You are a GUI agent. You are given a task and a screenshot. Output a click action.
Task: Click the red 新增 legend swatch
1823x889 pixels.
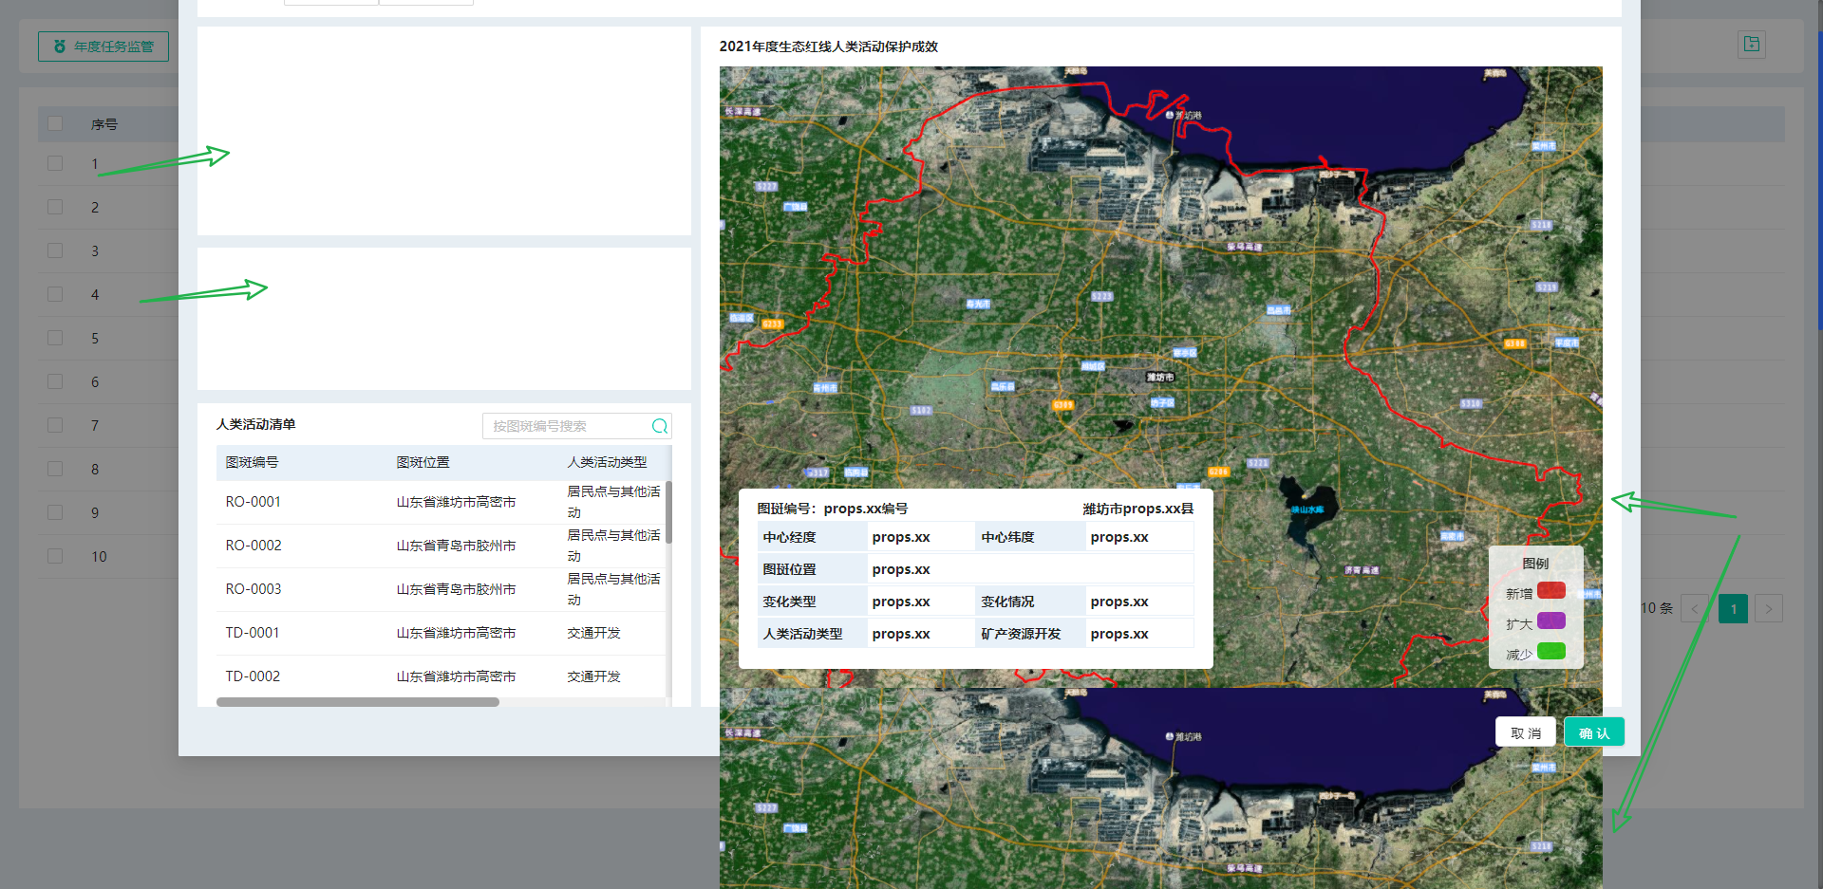[1551, 590]
